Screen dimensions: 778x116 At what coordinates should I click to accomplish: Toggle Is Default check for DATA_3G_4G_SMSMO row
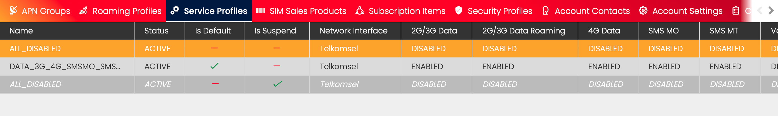tap(214, 66)
